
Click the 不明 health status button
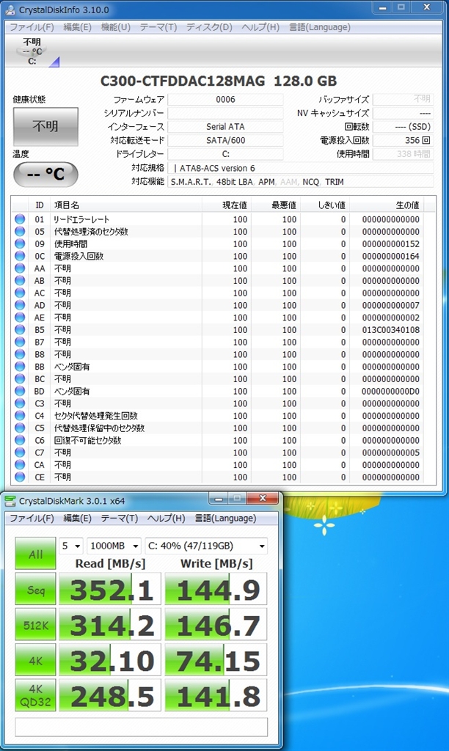[x=45, y=126]
